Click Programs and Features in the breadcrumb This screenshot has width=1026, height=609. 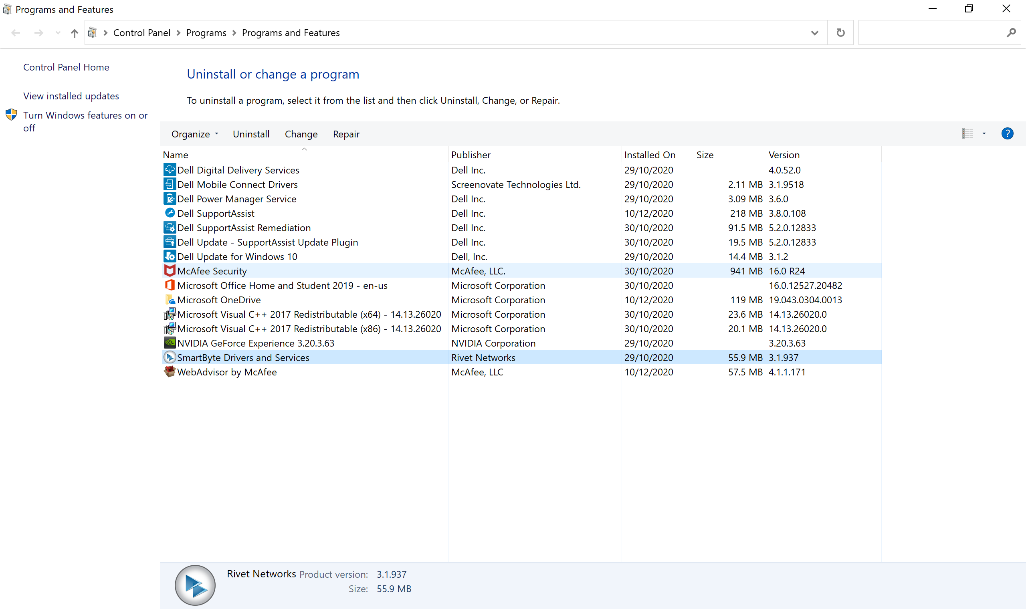click(291, 33)
